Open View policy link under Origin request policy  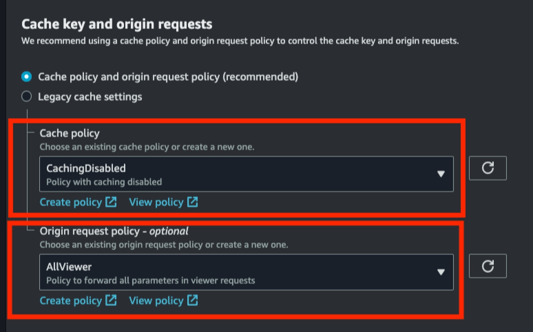(156, 301)
